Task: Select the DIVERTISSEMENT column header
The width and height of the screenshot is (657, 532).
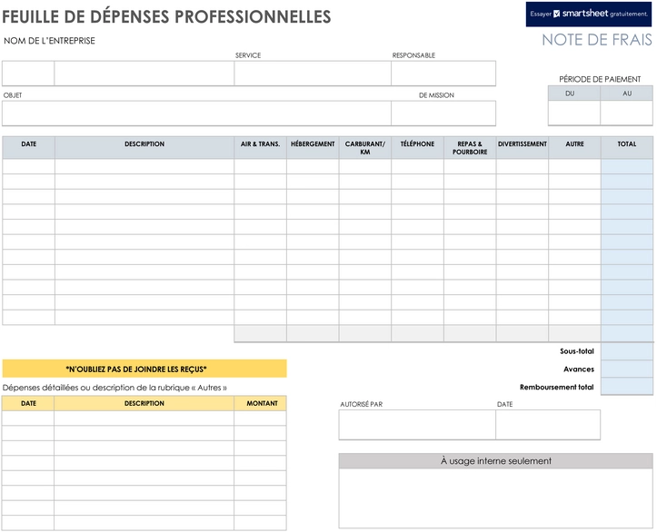Action: pos(523,148)
